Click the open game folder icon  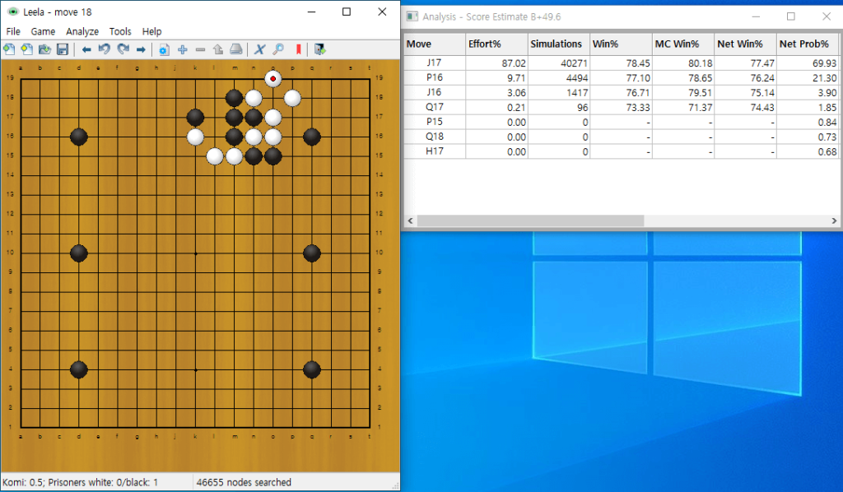coord(44,49)
